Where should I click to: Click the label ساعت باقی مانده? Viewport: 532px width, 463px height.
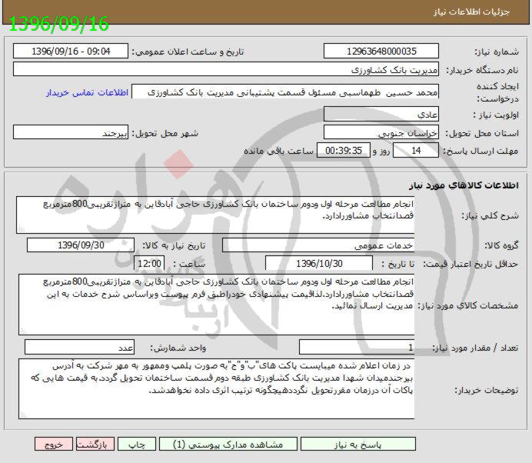pos(278,151)
